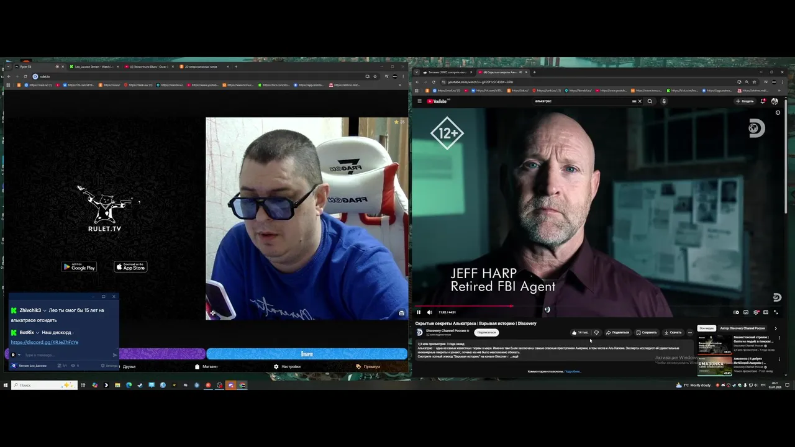Open Друзья tab in rulet.tv
The width and height of the screenshot is (795, 447).
coord(129,366)
